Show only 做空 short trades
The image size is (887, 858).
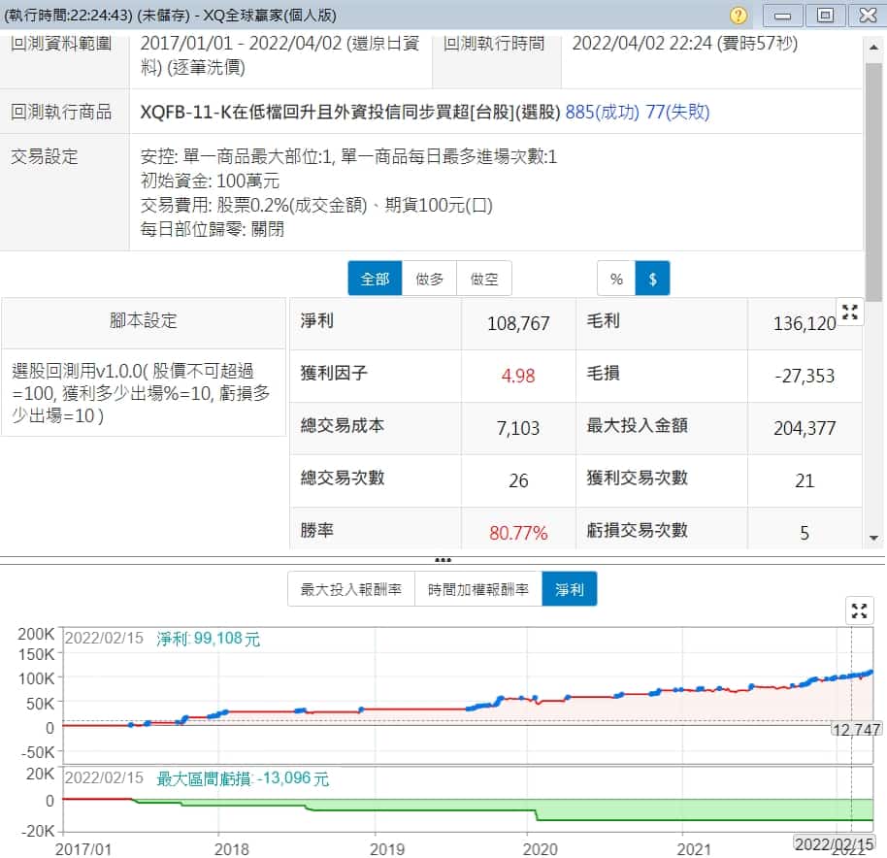coord(484,279)
